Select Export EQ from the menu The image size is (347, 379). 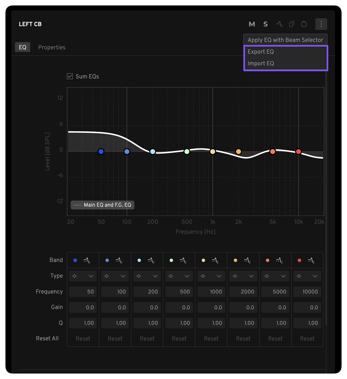(x=261, y=52)
